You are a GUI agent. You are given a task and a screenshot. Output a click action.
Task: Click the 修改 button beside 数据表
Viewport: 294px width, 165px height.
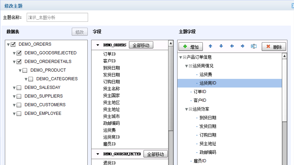tap(80, 32)
